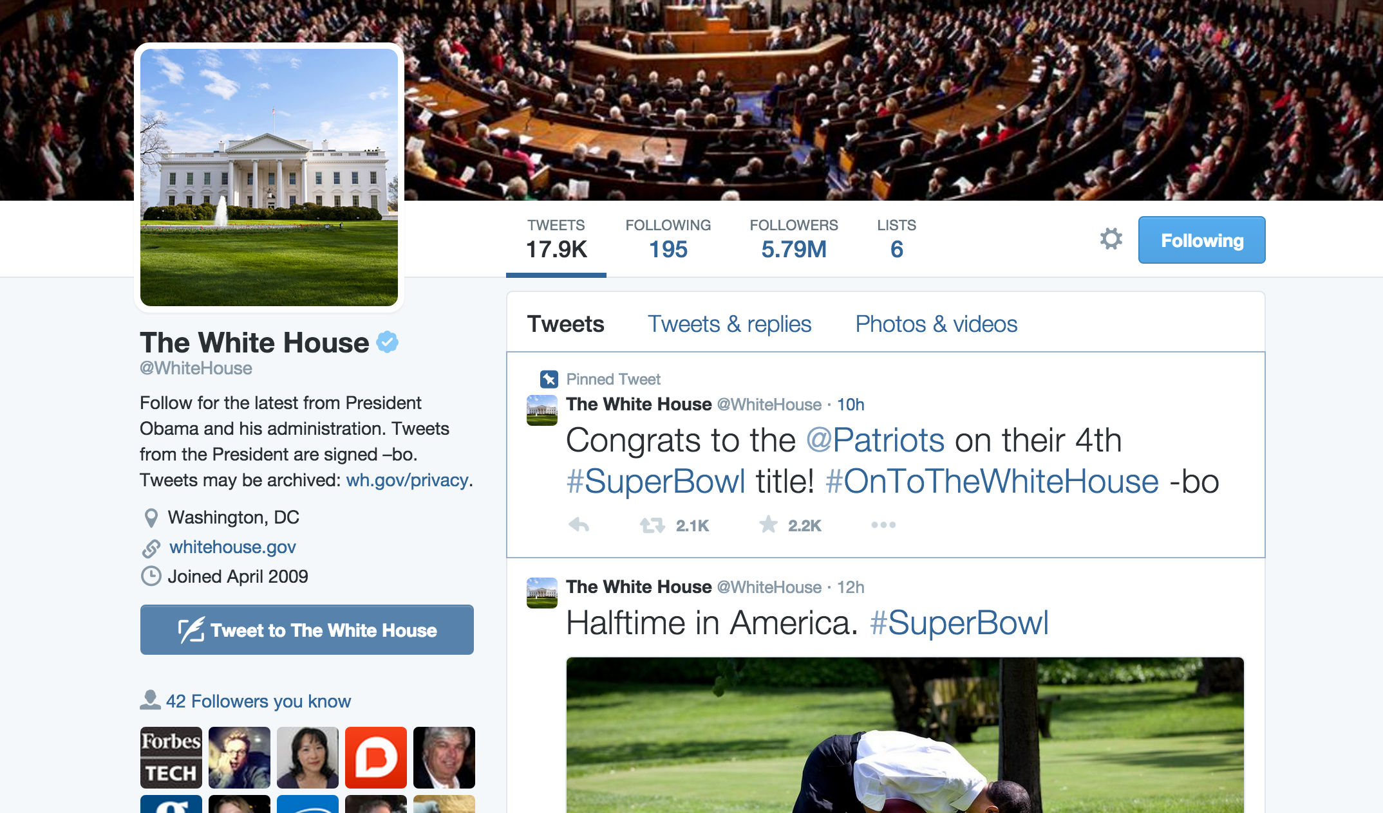Viewport: 1383px width, 813px height.
Task: Click the @WhiteHouse handle under the profile name
Action: click(196, 369)
